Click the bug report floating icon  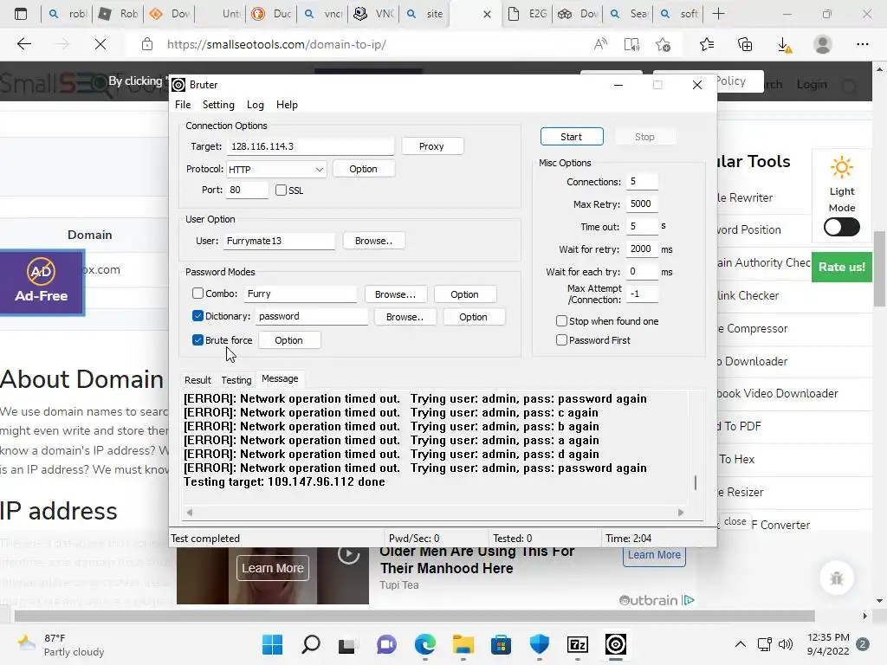tap(837, 578)
